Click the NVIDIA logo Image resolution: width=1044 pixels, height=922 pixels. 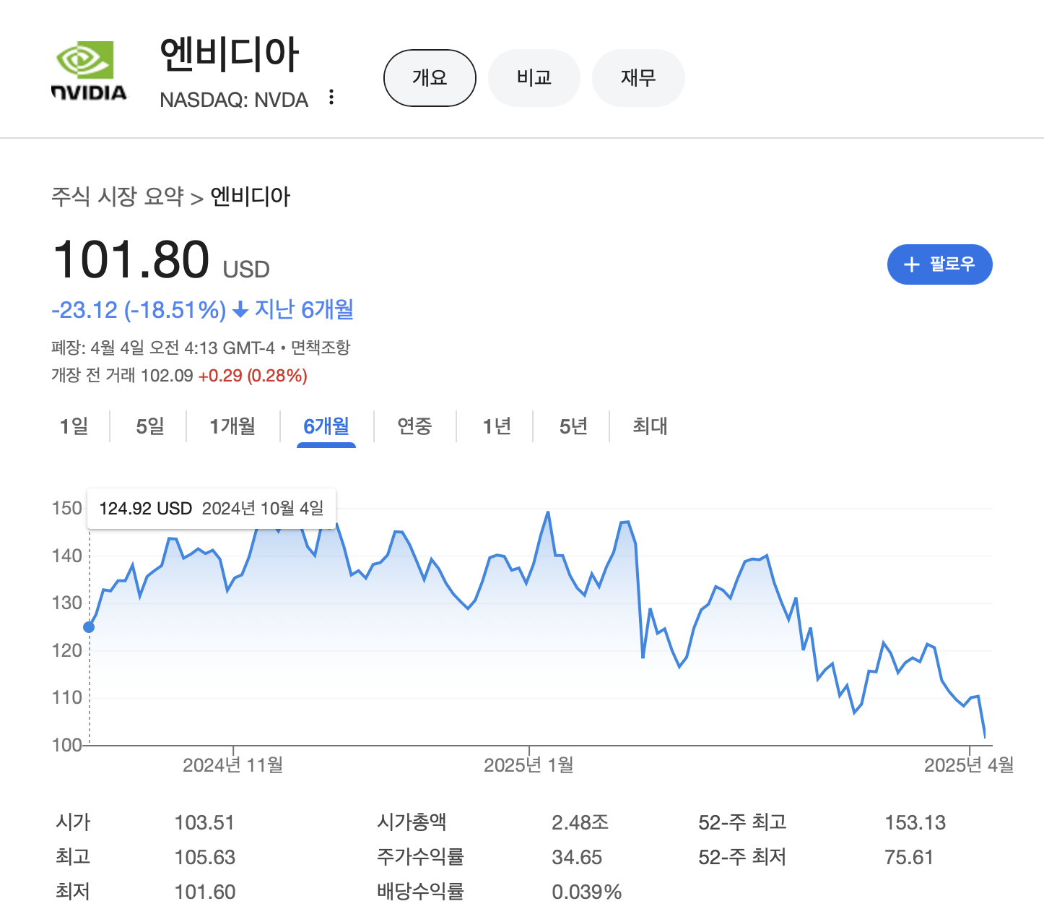(90, 71)
